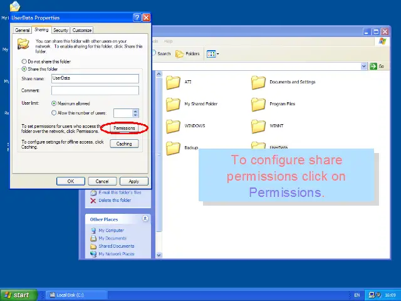Click the 'My Computer' link text
401x301 pixels.
pos(112,230)
